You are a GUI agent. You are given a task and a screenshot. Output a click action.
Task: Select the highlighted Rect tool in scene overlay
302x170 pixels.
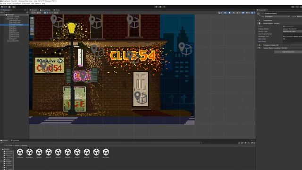(x=32, y=29)
